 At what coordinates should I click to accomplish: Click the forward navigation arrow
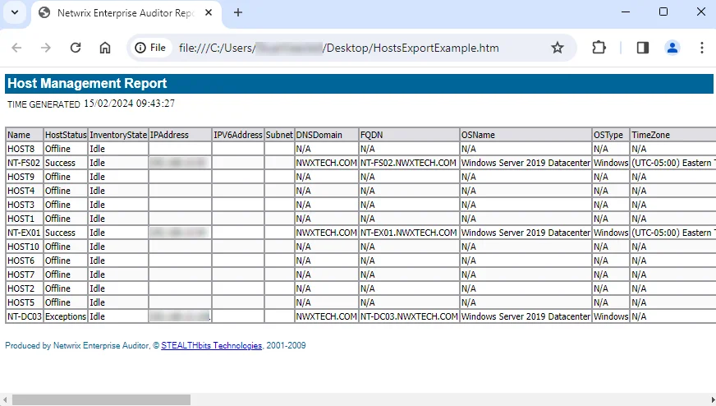click(46, 48)
